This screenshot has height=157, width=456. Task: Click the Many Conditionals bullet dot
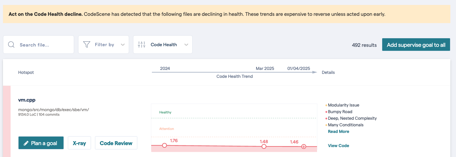tap(326, 125)
